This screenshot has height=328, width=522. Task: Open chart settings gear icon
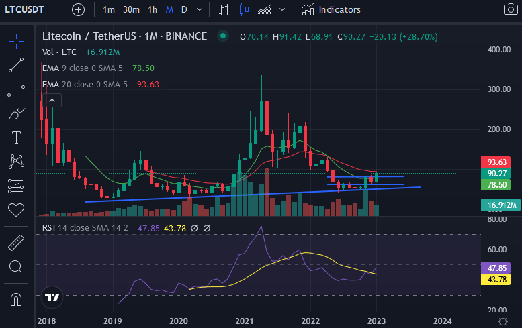point(503,321)
